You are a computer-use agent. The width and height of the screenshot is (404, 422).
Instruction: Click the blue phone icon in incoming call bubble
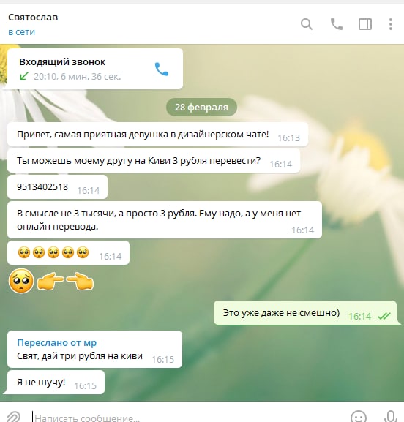tap(162, 69)
